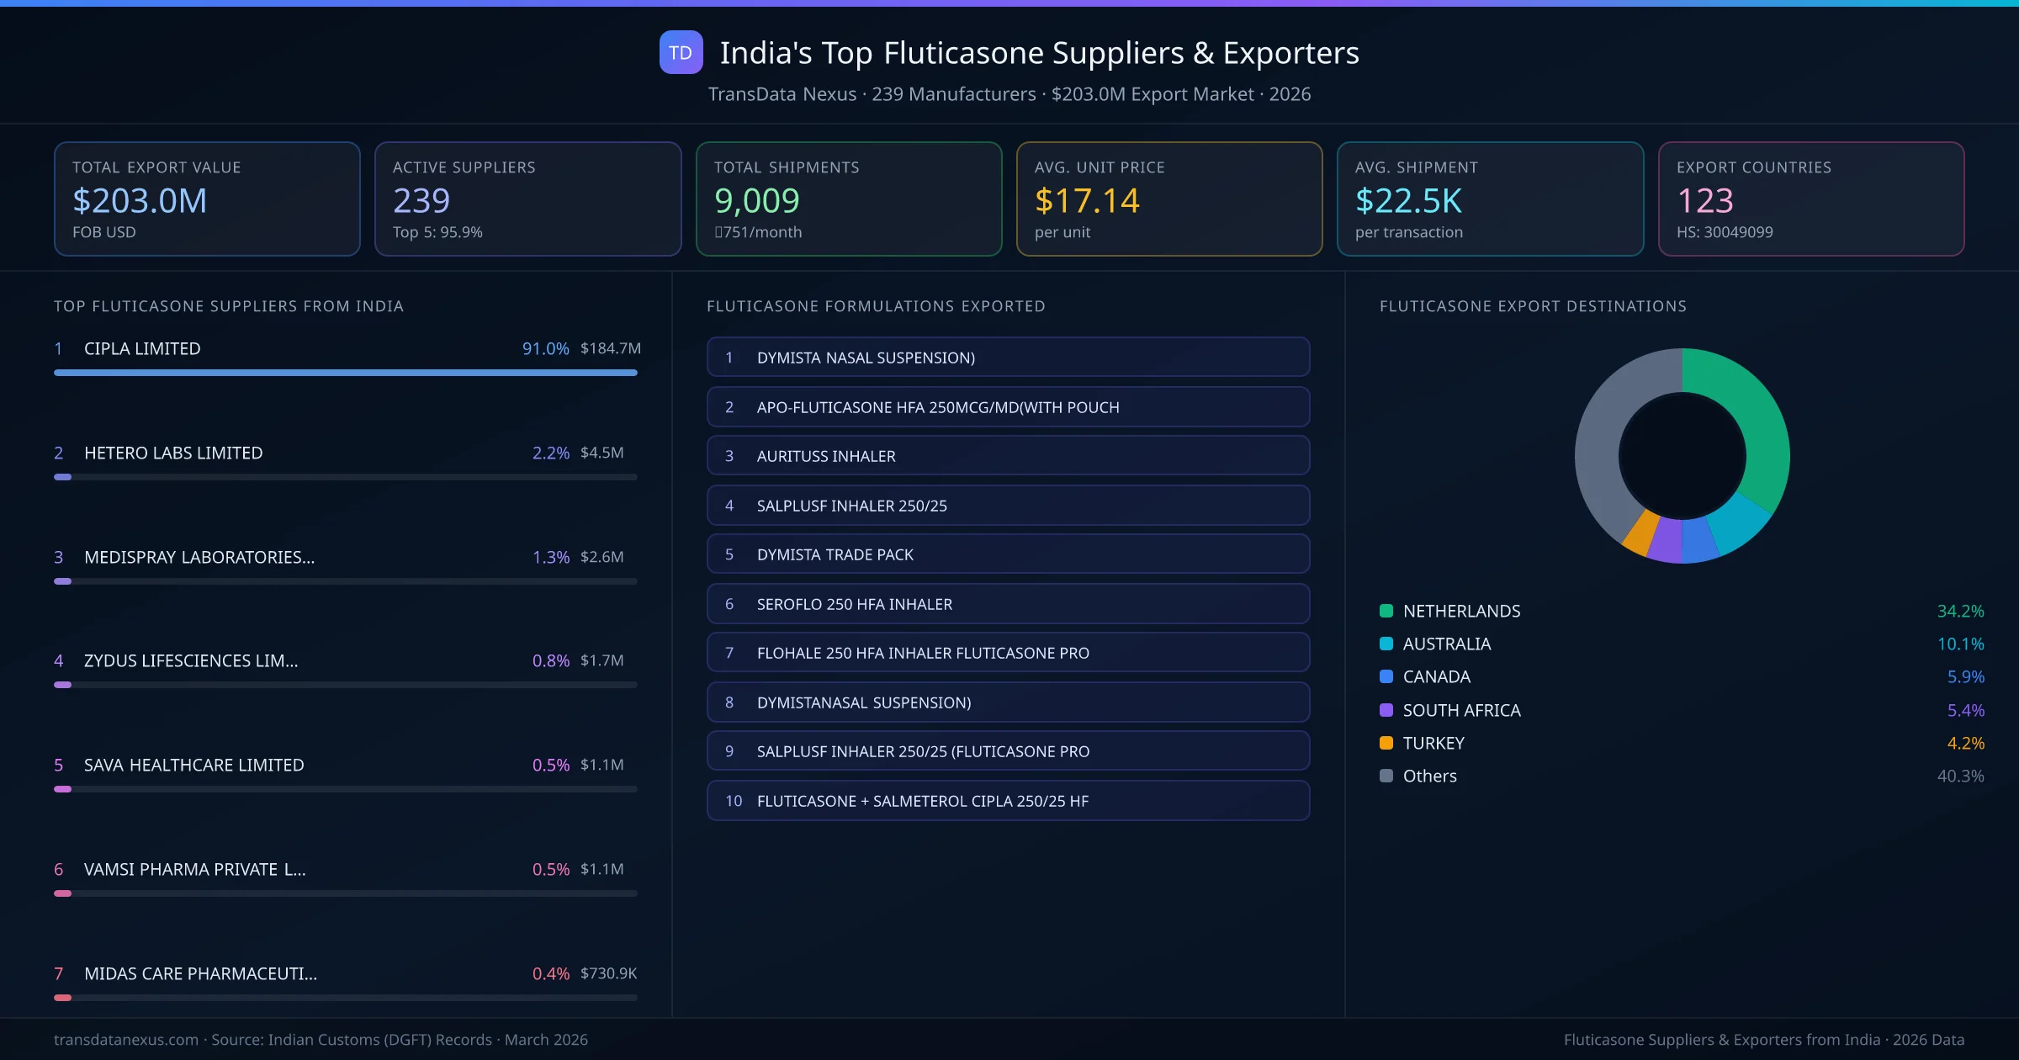Click the Netherlands green legend swatch

click(x=1385, y=611)
